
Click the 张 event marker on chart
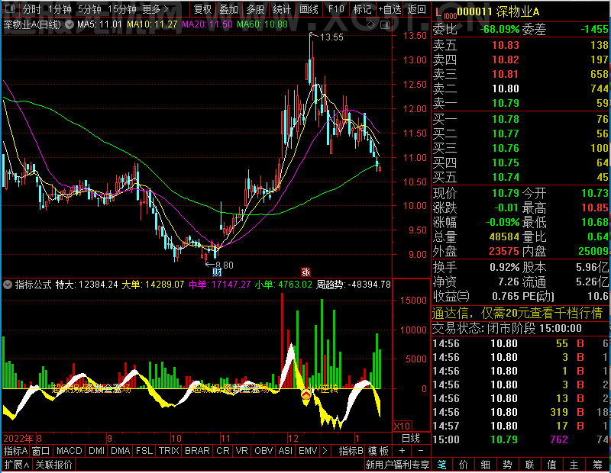pos(306,272)
